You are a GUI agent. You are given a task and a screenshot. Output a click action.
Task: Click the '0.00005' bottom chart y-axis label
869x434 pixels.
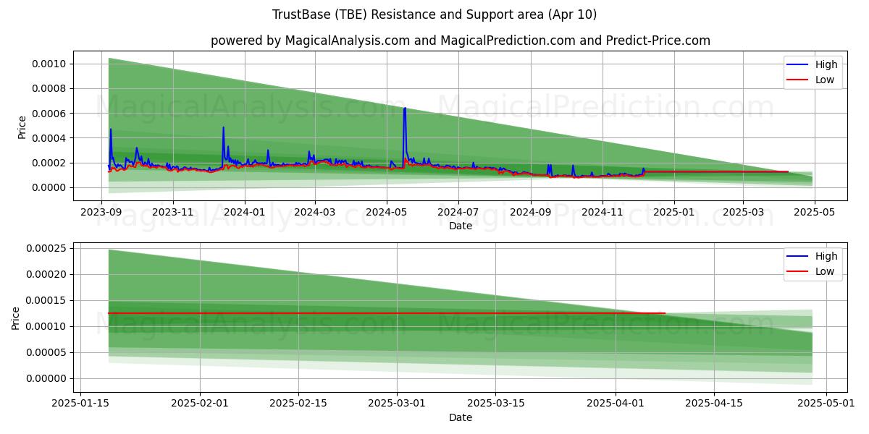tap(47, 352)
